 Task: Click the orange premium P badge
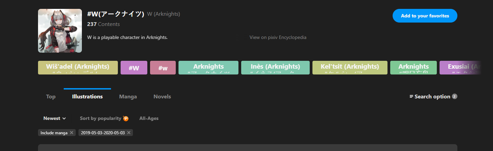126,119
